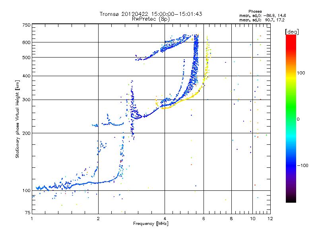The image size is (318, 238).
Task: Click the y-axis tick label '300'
Action: (26, 100)
